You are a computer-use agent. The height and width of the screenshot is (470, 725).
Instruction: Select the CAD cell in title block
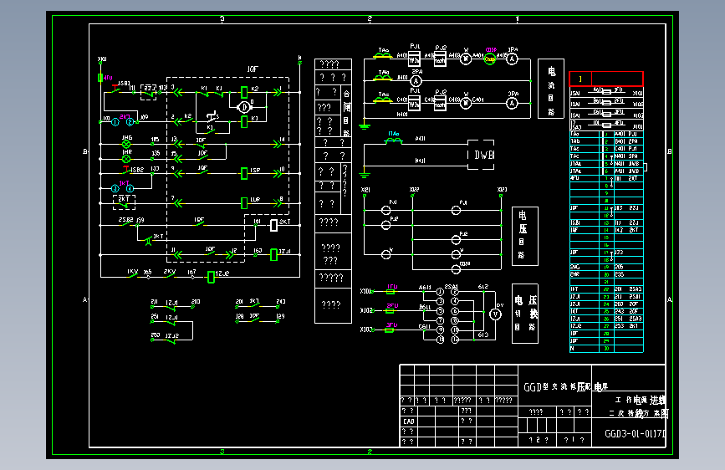click(x=409, y=421)
